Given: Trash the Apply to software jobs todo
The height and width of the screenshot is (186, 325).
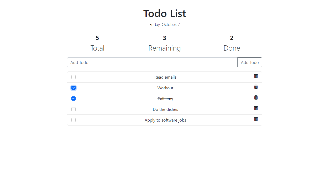Looking at the screenshot, I should [256, 119].
